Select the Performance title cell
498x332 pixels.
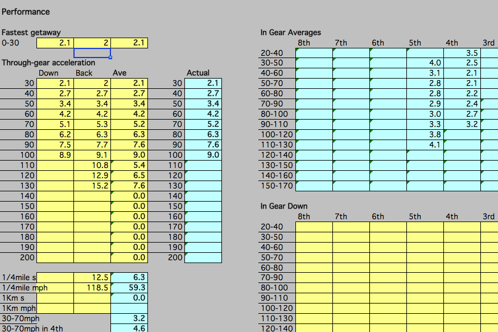pyautogui.click(x=26, y=11)
